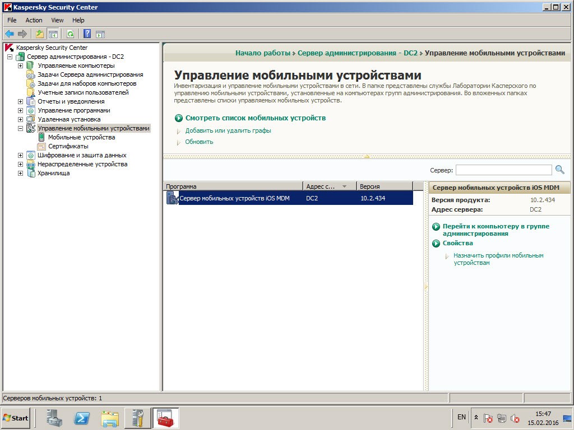Refresh the view using the toolbar icon
574x430 pixels.
coord(70,34)
